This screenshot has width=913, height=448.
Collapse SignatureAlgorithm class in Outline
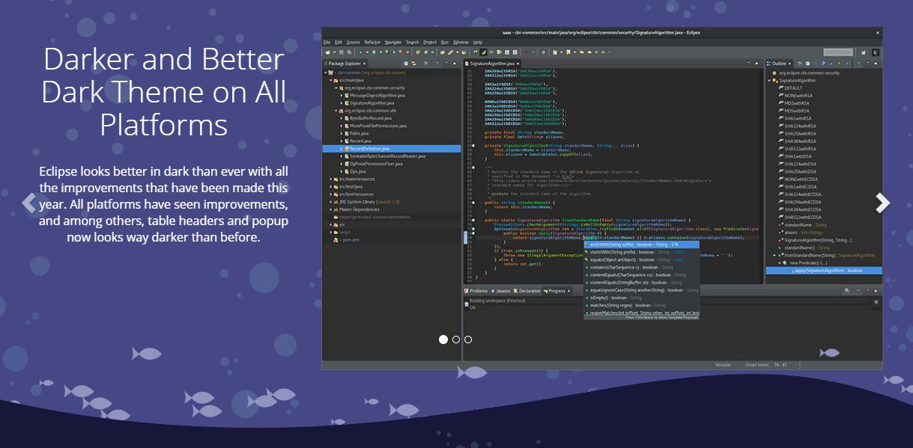point(769,80)
